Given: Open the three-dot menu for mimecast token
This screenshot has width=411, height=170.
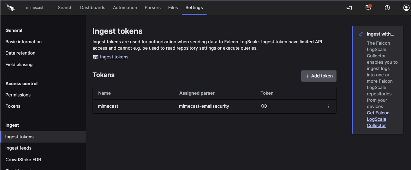Looking at the screenshot, I should click(328, 106).
